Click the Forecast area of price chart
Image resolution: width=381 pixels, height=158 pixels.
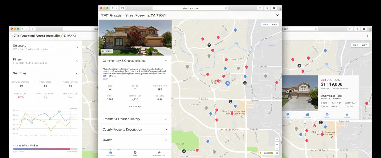click(74, 120)
